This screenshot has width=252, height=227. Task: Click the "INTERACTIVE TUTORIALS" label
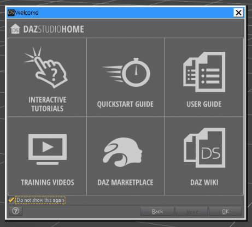[48, 104]
